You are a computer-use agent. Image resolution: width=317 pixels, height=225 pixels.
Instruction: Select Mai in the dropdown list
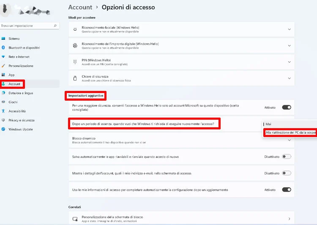pyautogui.click(x=268, y=124)
